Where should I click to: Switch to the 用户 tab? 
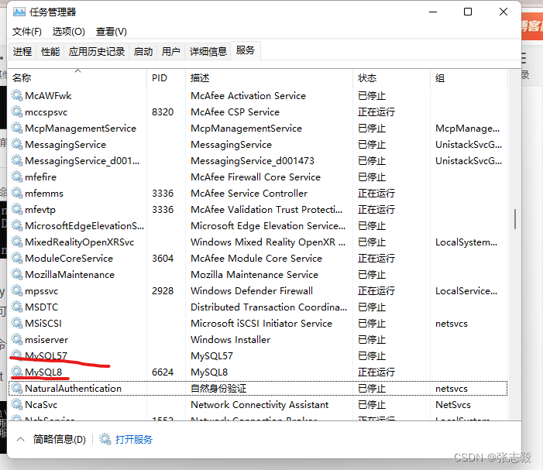(x=170, y=52)
